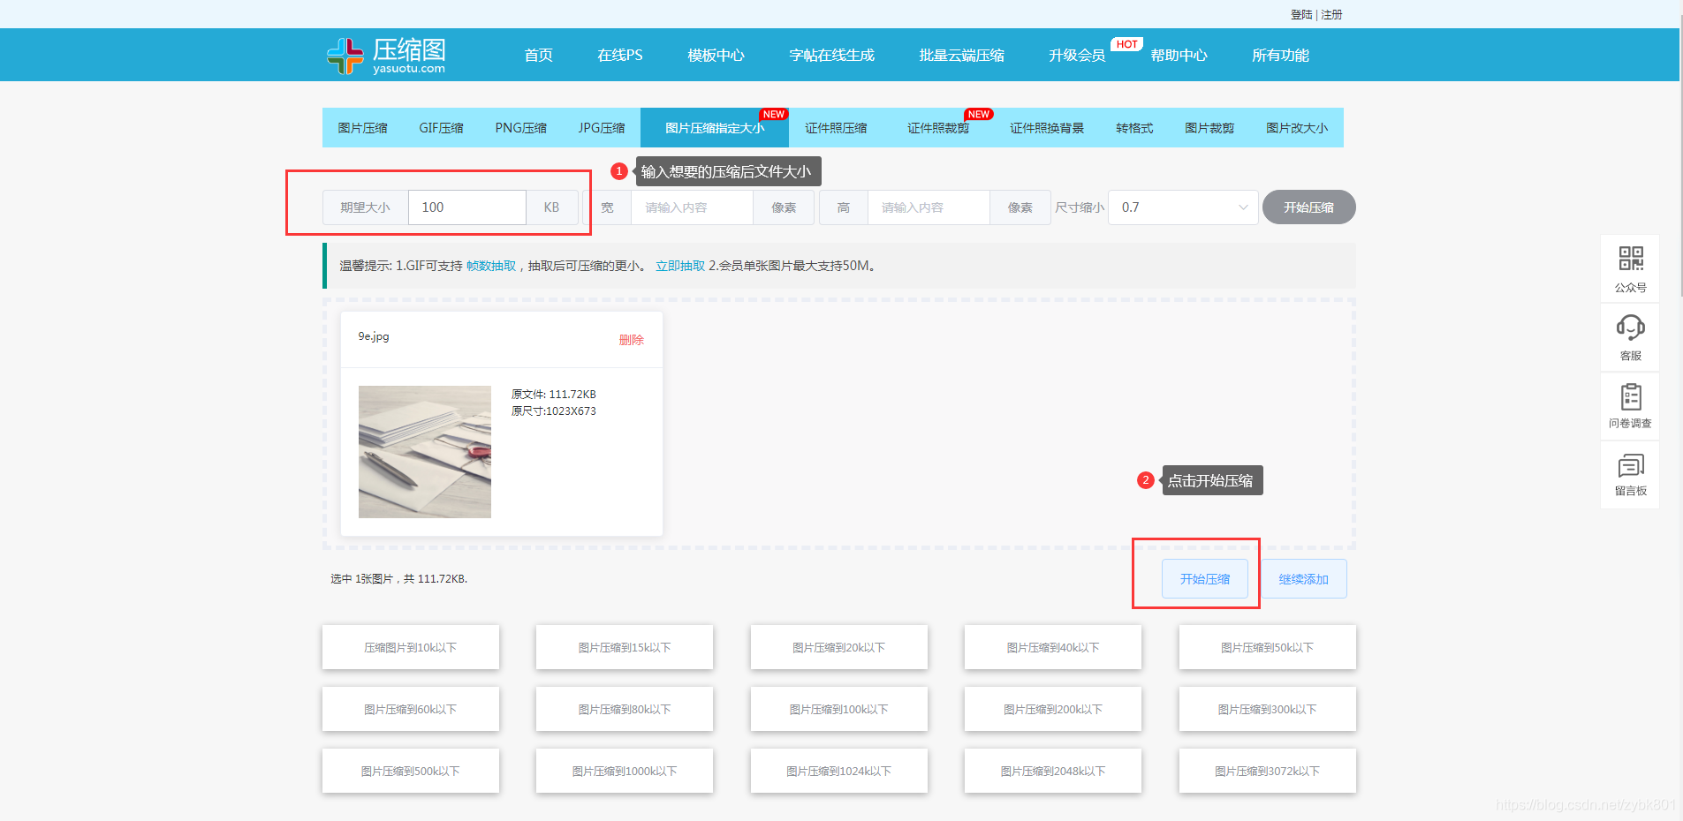Click the 9e.jpg file name
The image size is (1683, 821).
tap(374, 336)
